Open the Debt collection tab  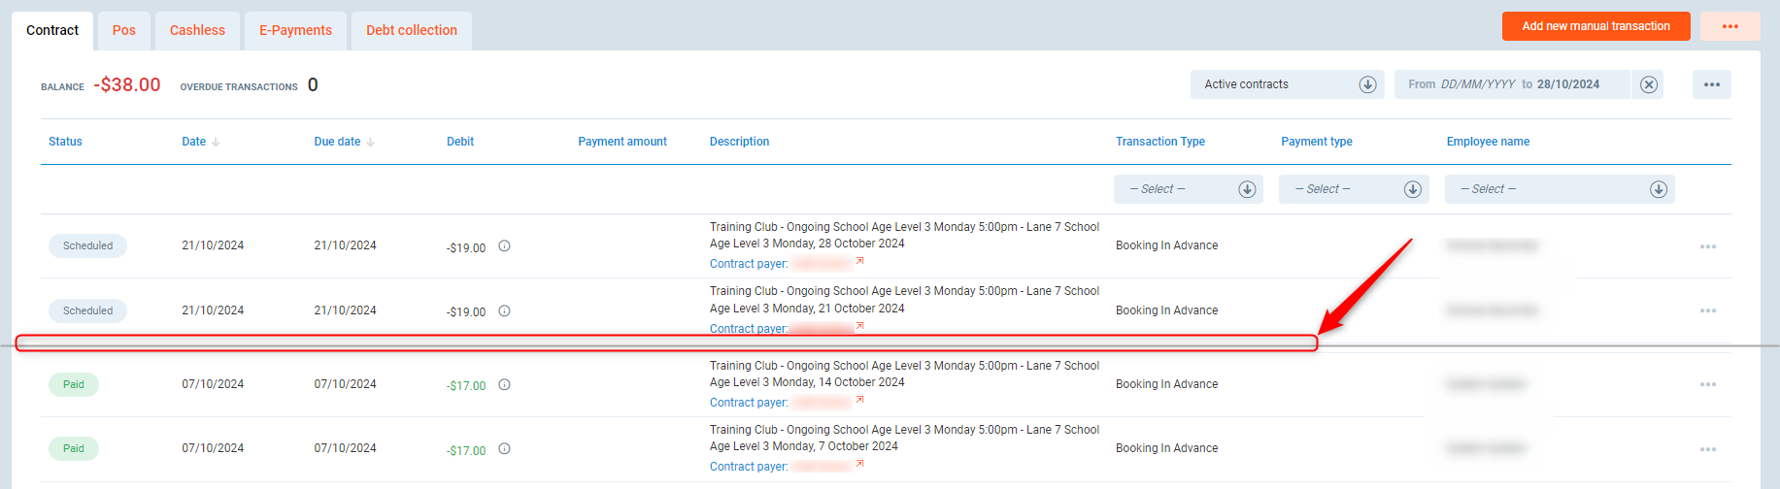click(411, 30)
